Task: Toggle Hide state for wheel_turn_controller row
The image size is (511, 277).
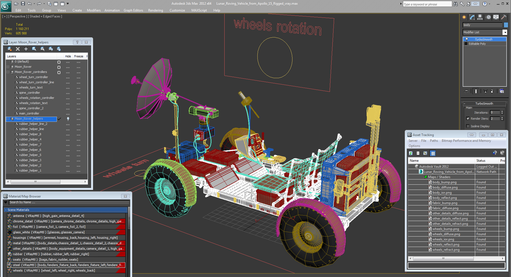Action: pos(68,78)
